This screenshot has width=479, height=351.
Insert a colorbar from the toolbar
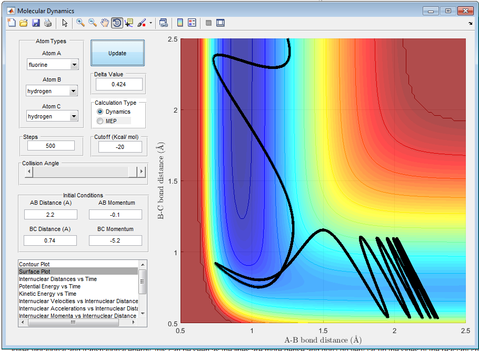pyautogui.click(x=179, y=23)
